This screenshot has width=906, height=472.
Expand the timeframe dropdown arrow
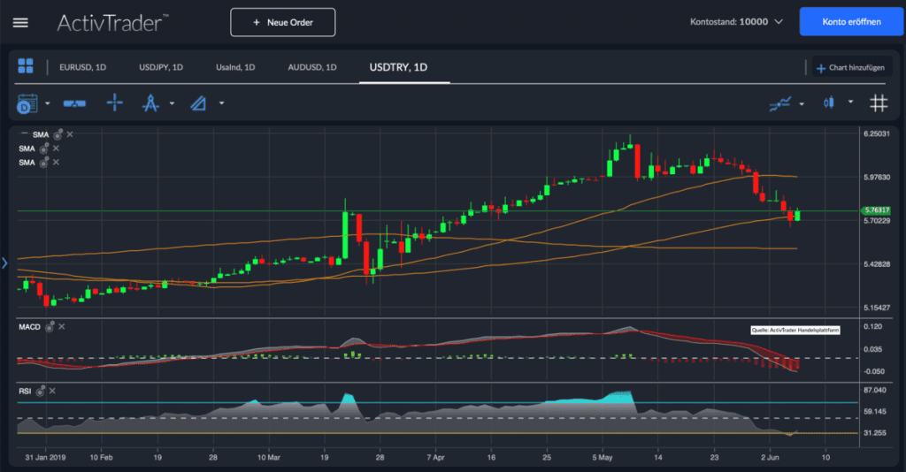48,104
